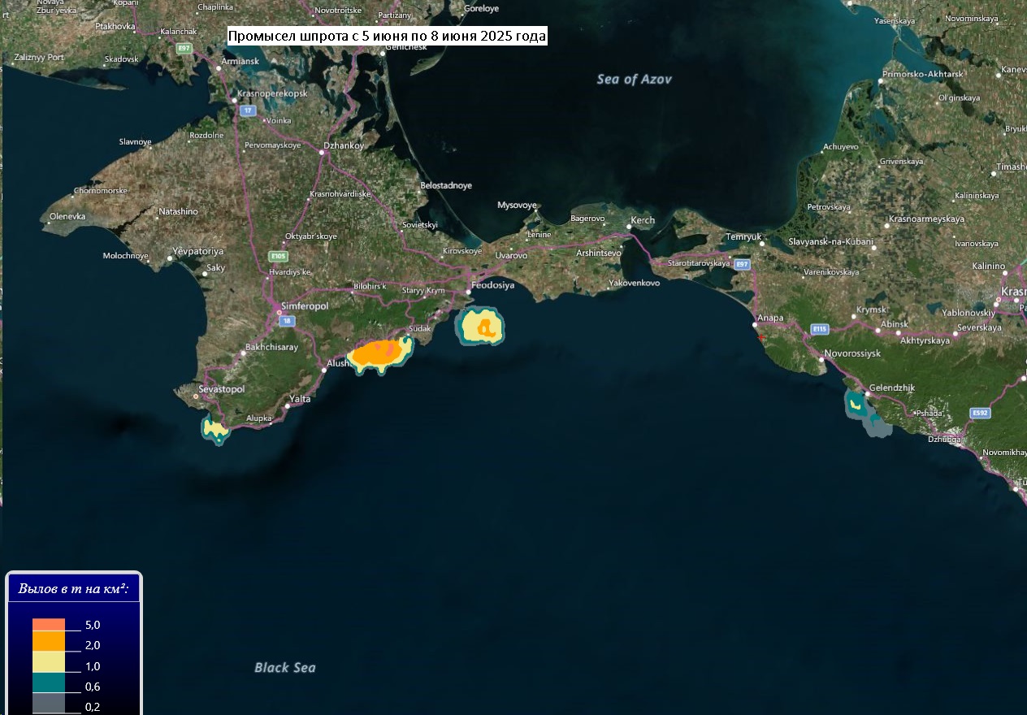The width and height of the screenshot is (1027, 715).
Task: Select the Bagerovo label
Action: (587, 219)
